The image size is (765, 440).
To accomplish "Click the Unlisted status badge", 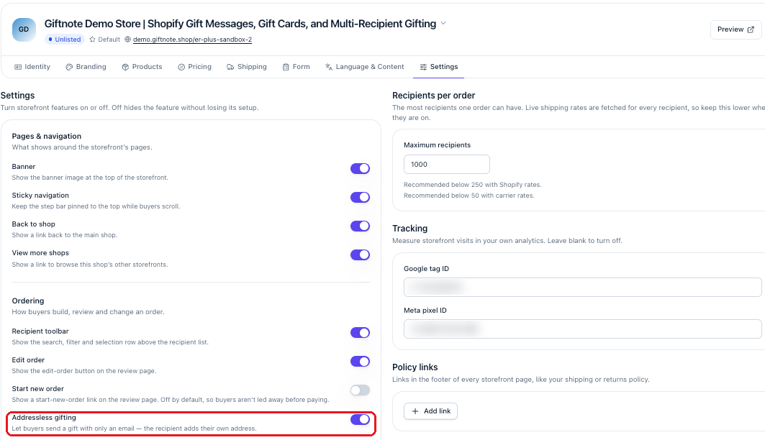I will pyautogui.click(x=65, y=40).
